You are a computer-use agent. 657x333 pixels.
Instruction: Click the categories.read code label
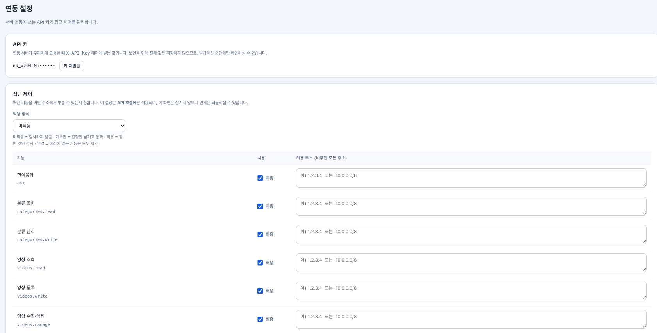point(36,212)
